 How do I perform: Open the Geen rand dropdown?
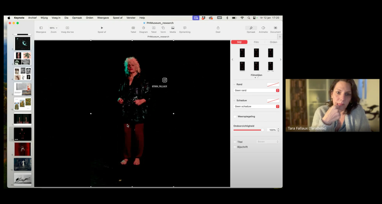click(256, 90)
